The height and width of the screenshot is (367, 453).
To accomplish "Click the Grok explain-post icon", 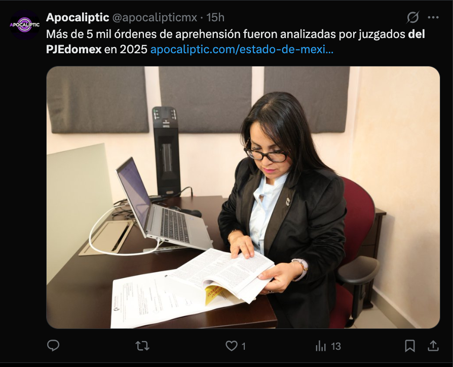I will (x=412, y=18).
